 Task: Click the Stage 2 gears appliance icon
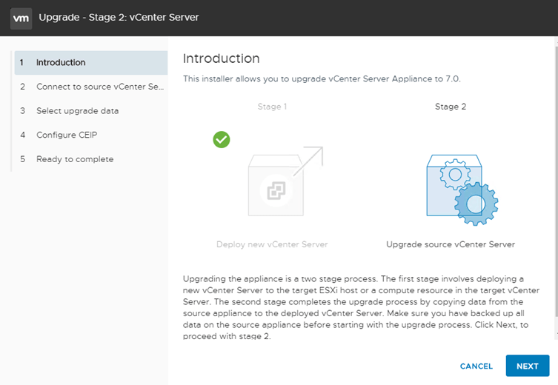point(461,190)
